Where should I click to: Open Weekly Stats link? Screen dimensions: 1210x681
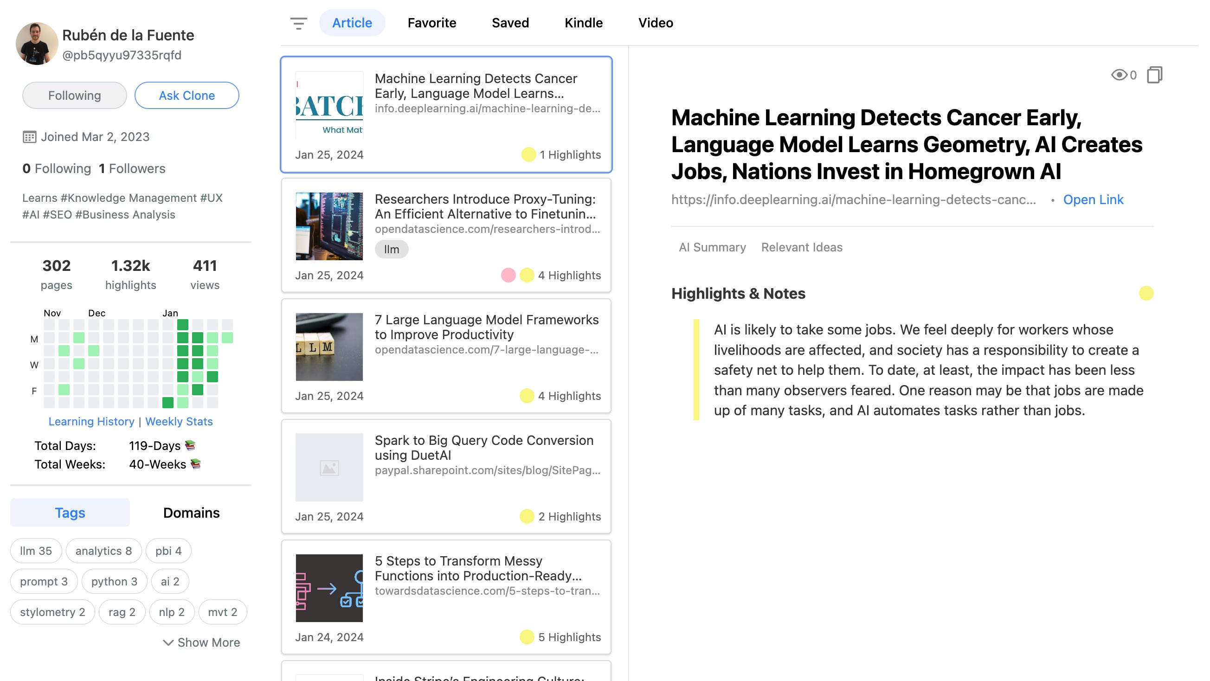pos(179,421)
